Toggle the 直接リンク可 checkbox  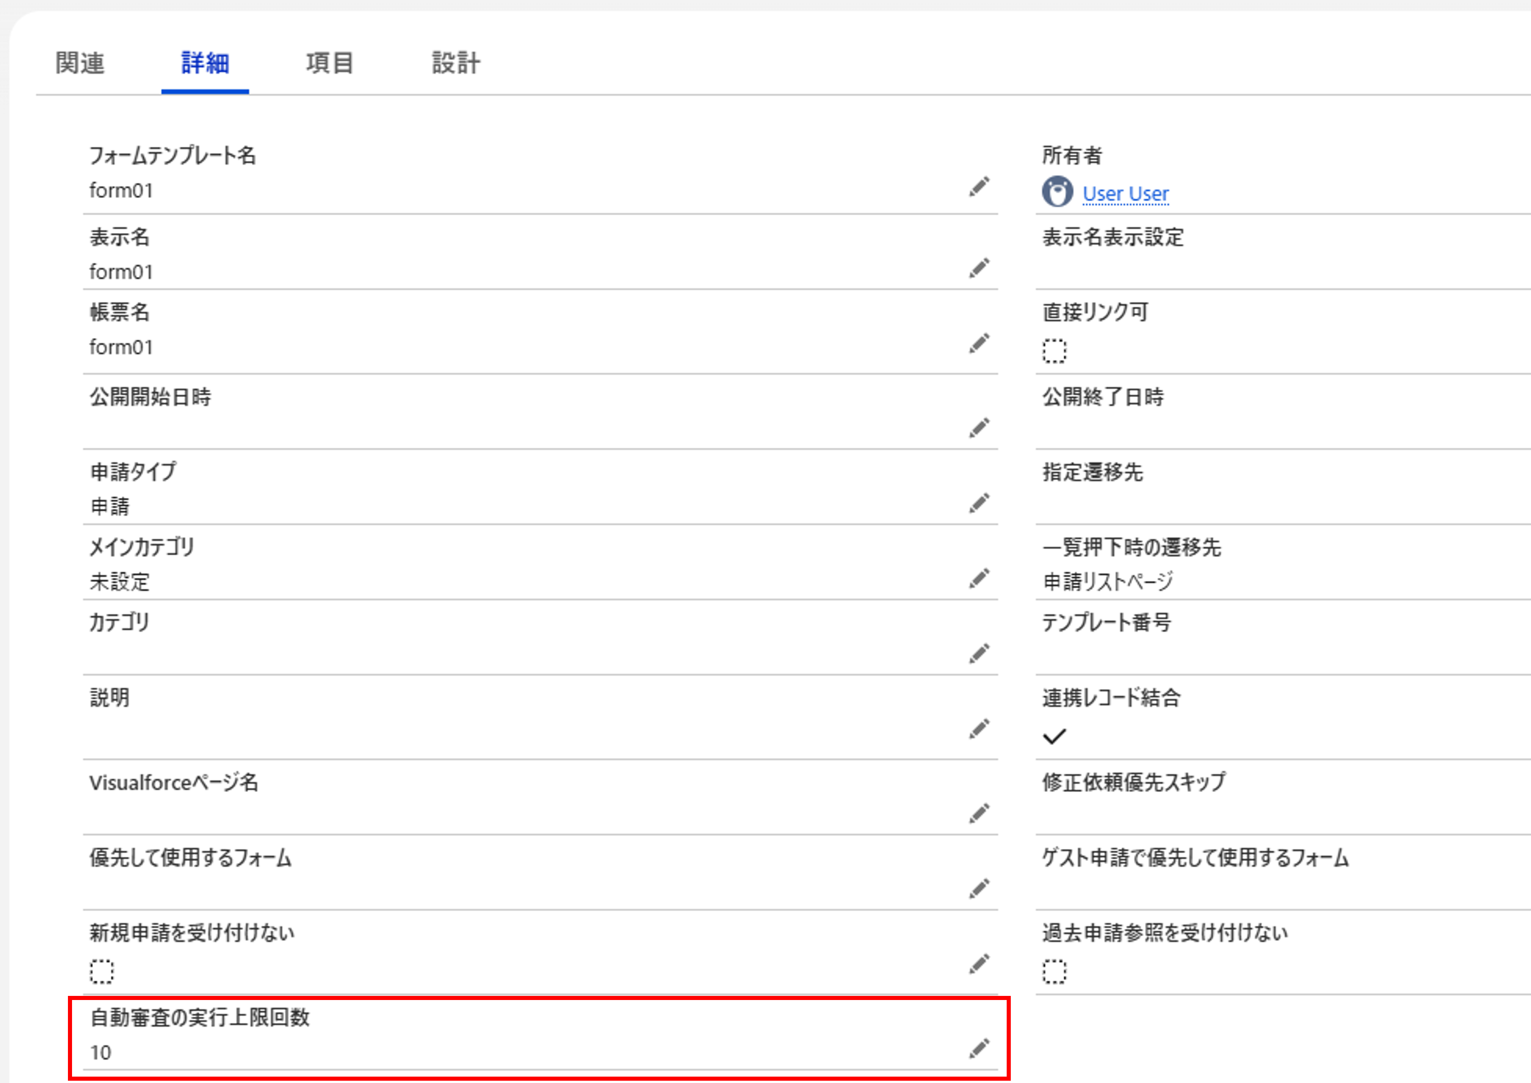pos(1054,351)
